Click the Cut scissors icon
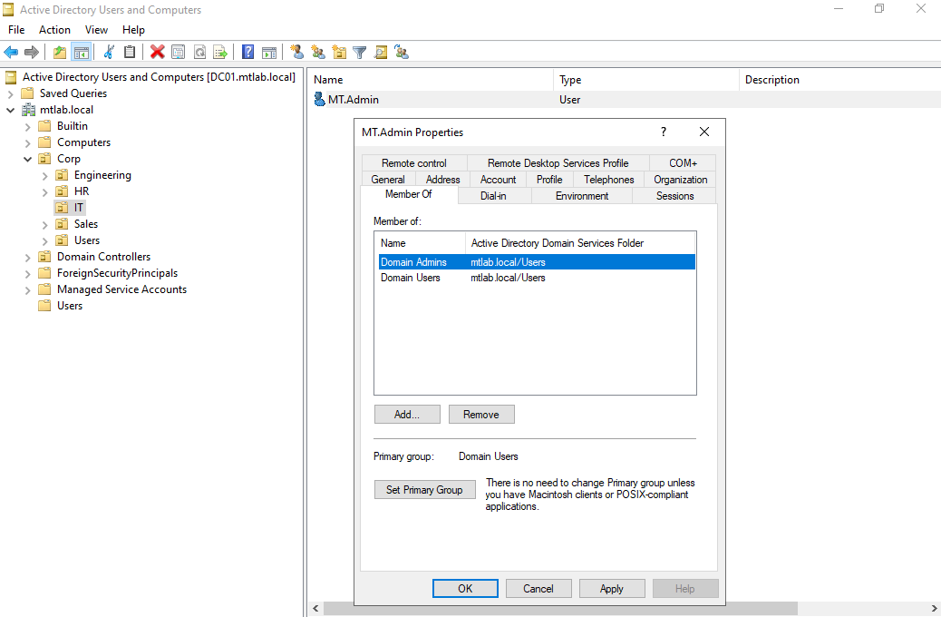The width and height of the screenshot is (941, 617). (109, 53)
